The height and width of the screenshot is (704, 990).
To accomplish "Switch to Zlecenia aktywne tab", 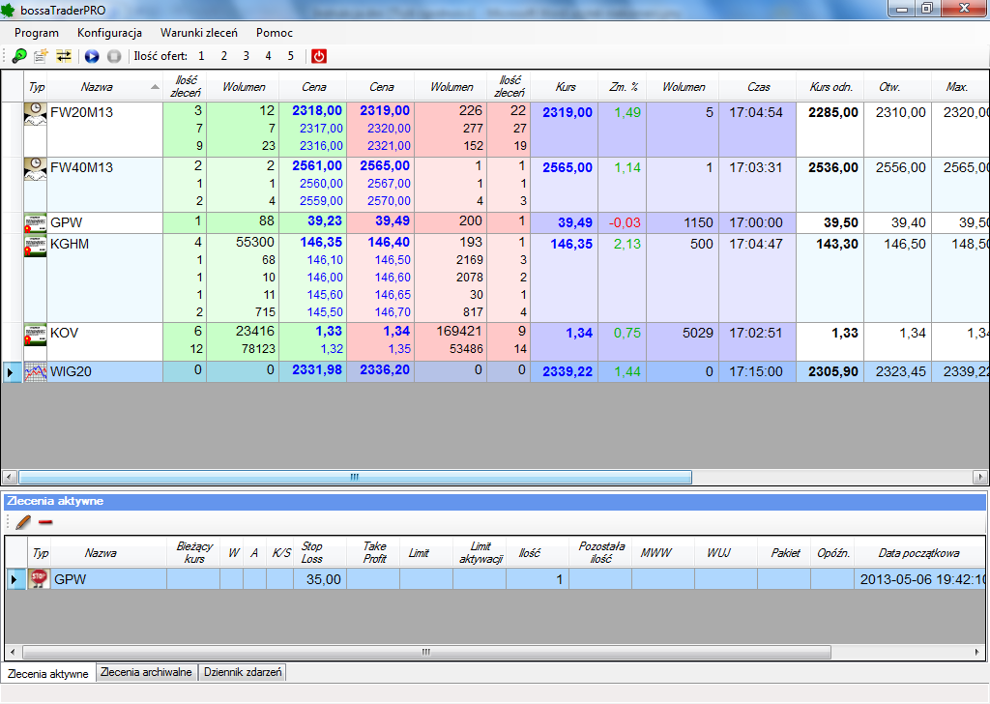I will (48, 674).
